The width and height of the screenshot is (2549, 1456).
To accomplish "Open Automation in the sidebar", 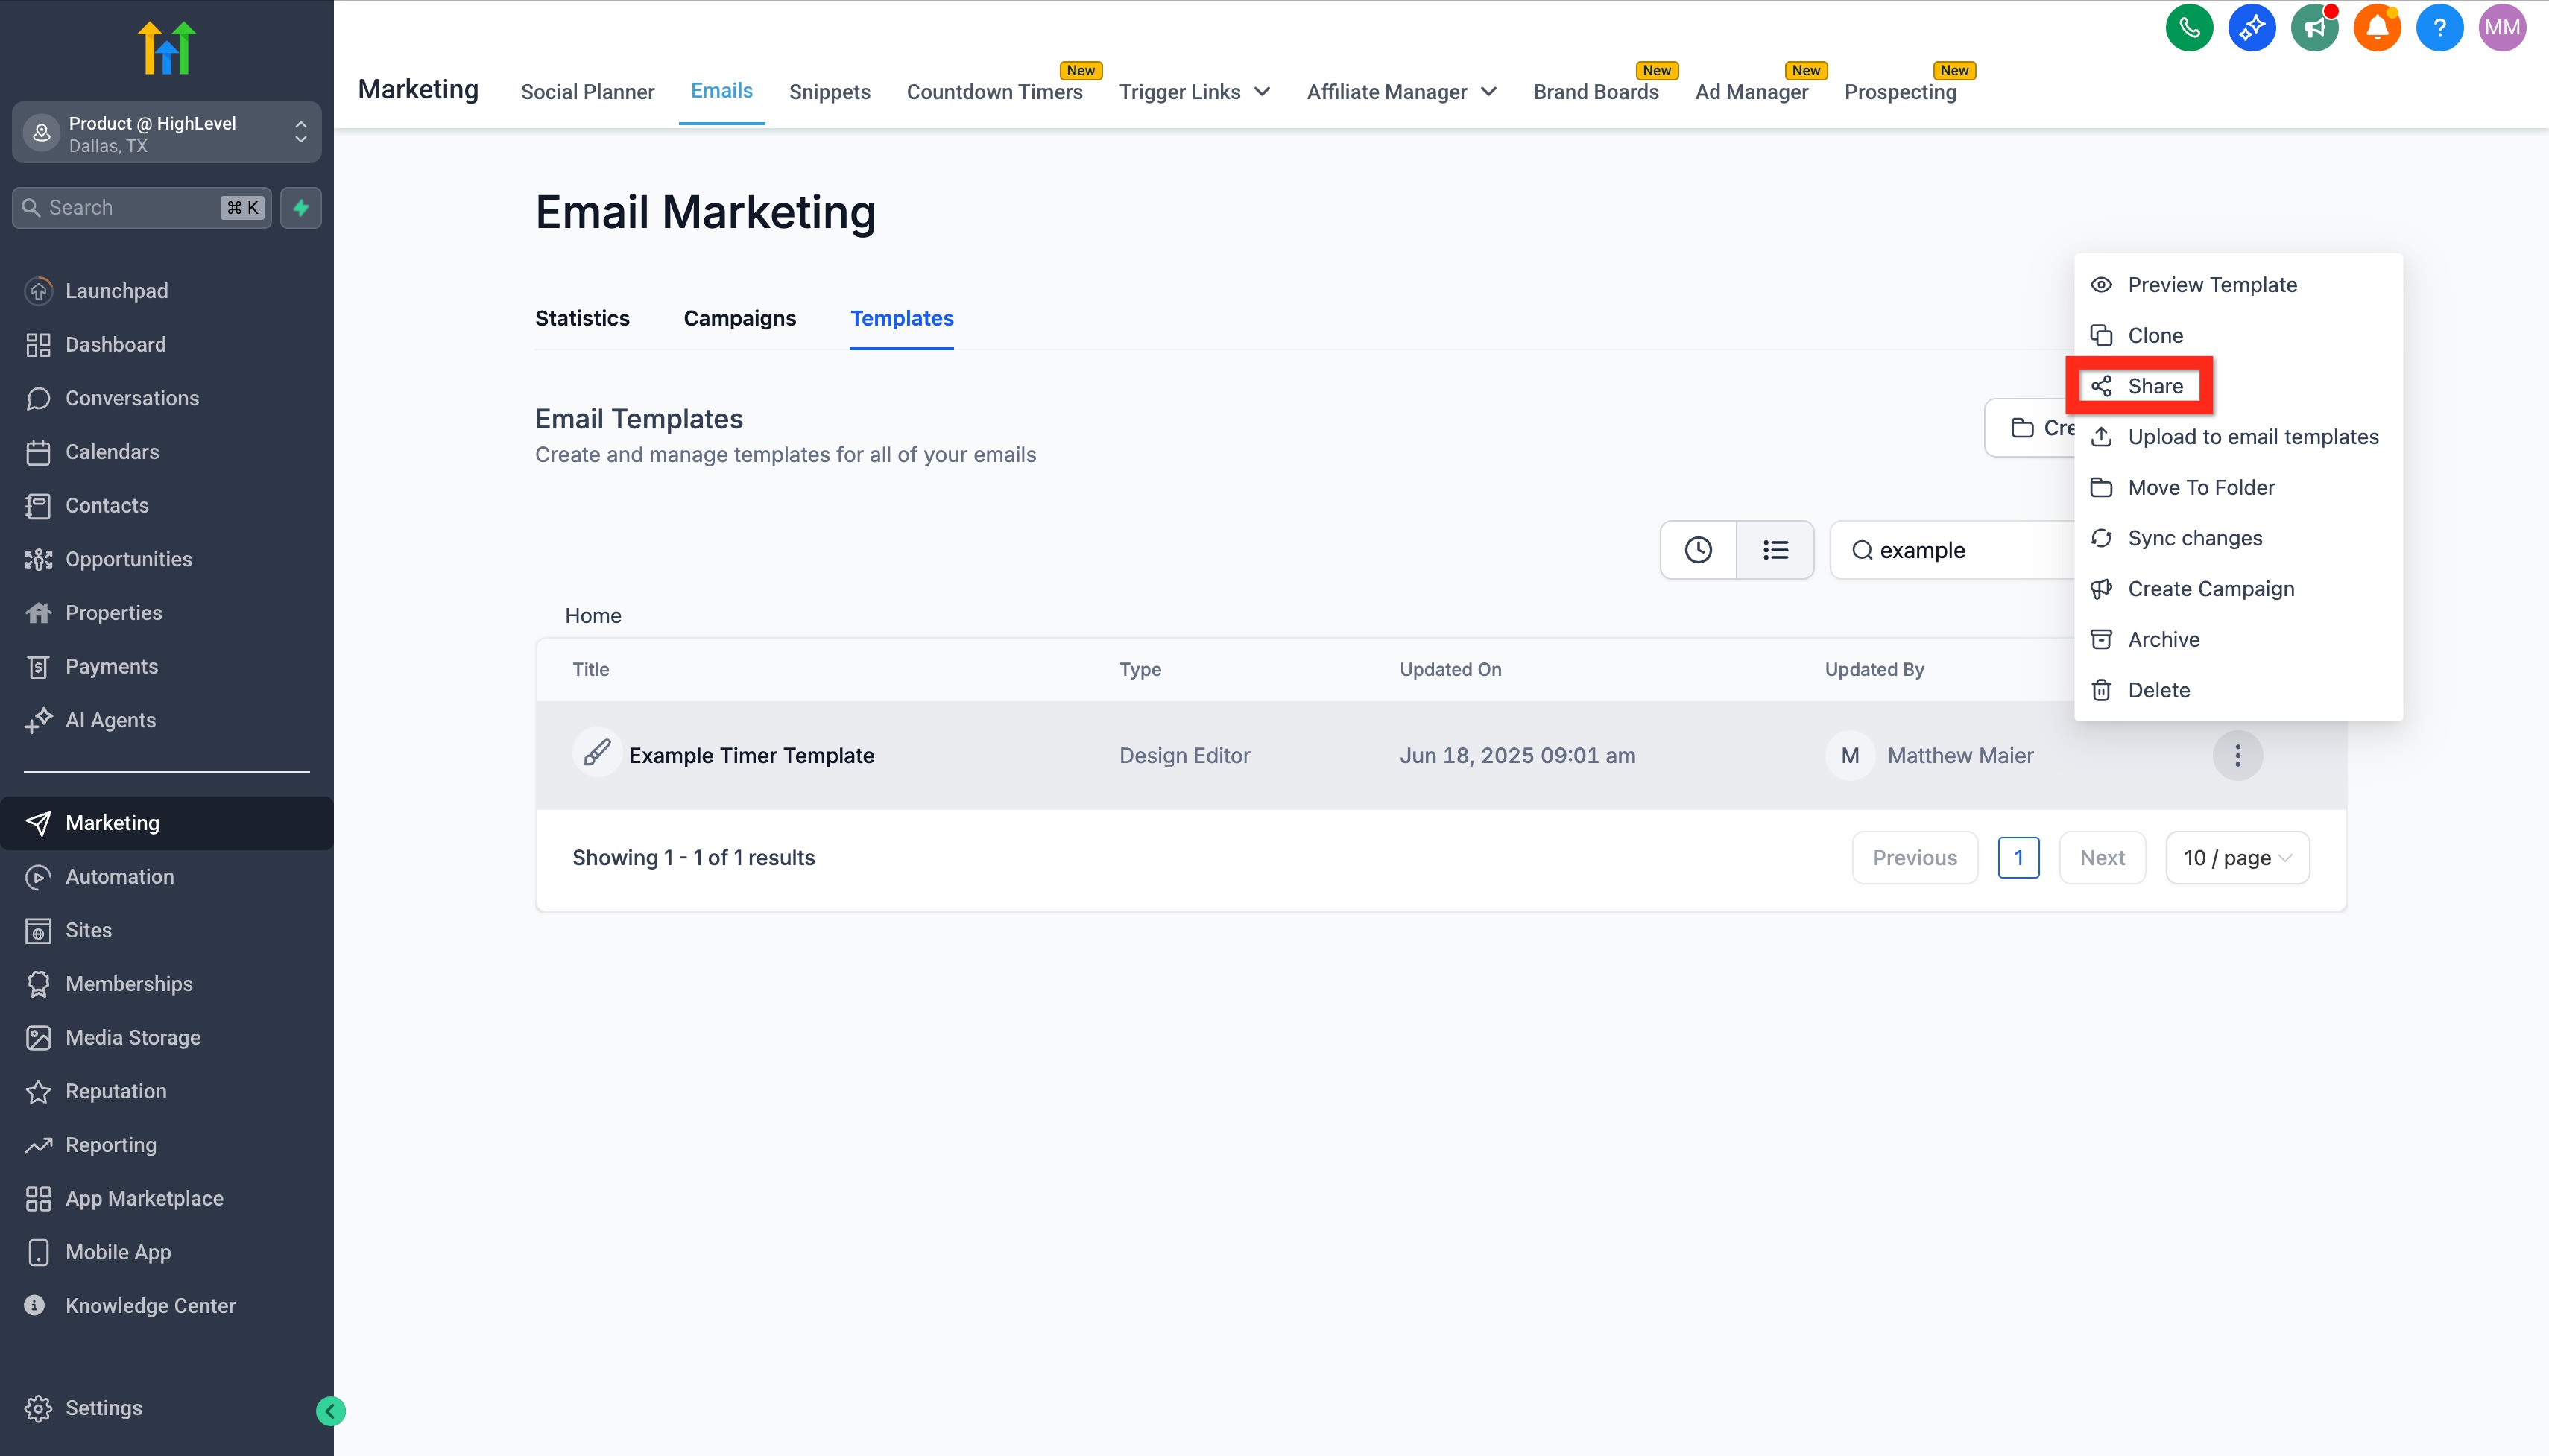I will click(119, 877).
